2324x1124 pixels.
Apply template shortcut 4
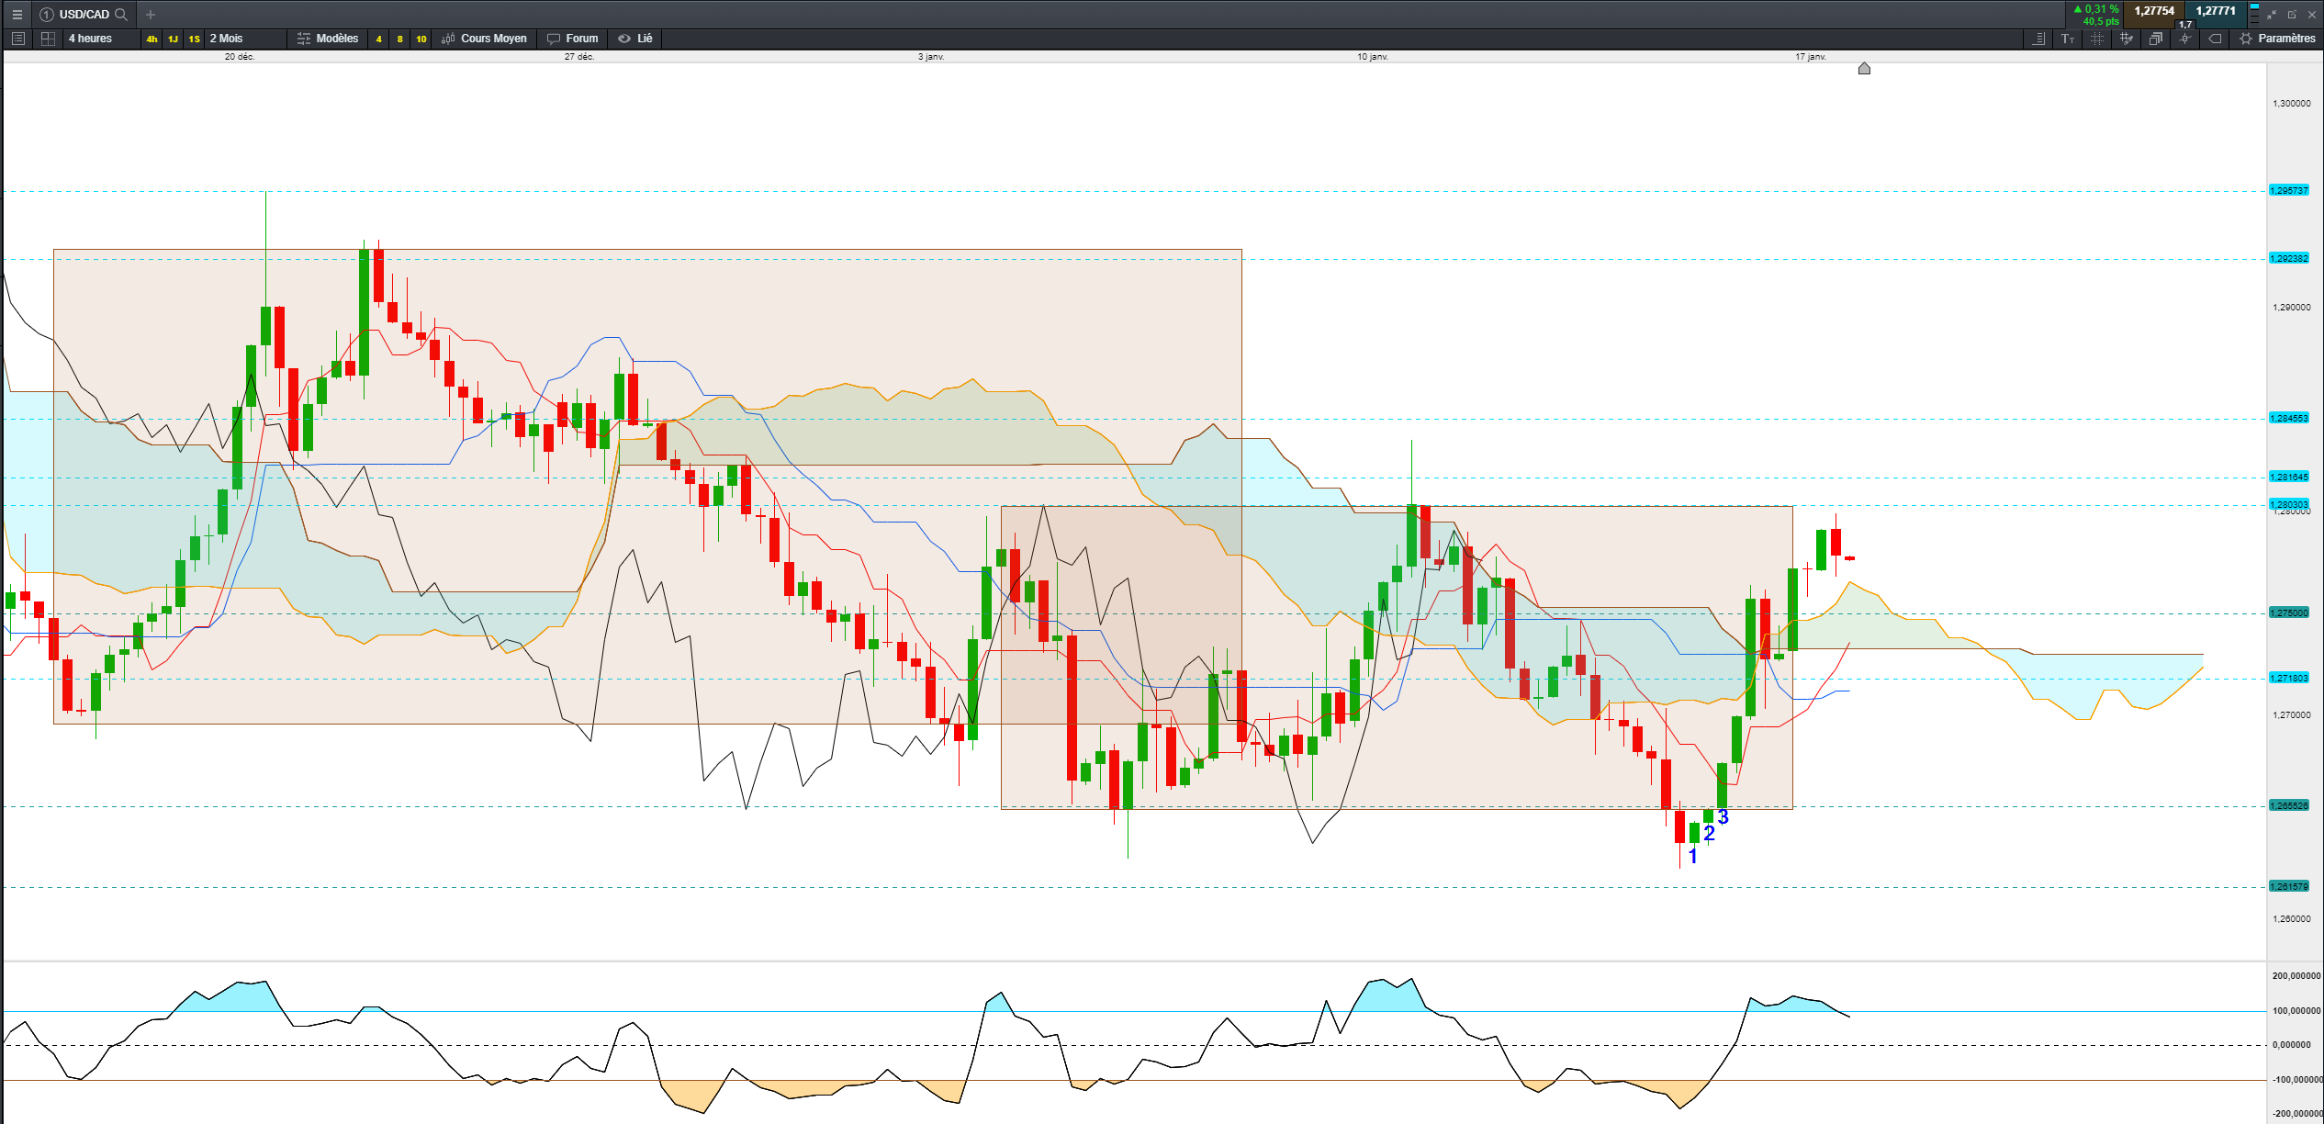378,39
